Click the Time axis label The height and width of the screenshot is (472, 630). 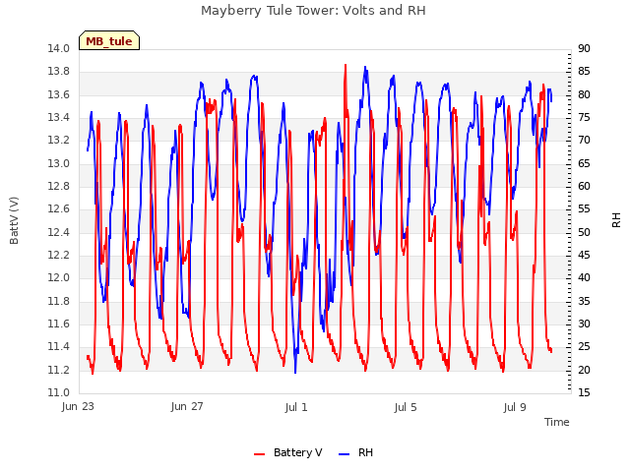(x=557, y=422)
